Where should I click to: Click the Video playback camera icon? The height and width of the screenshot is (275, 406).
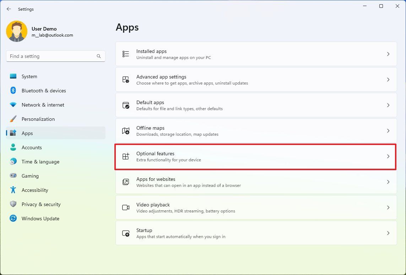(x=125, y=207)
